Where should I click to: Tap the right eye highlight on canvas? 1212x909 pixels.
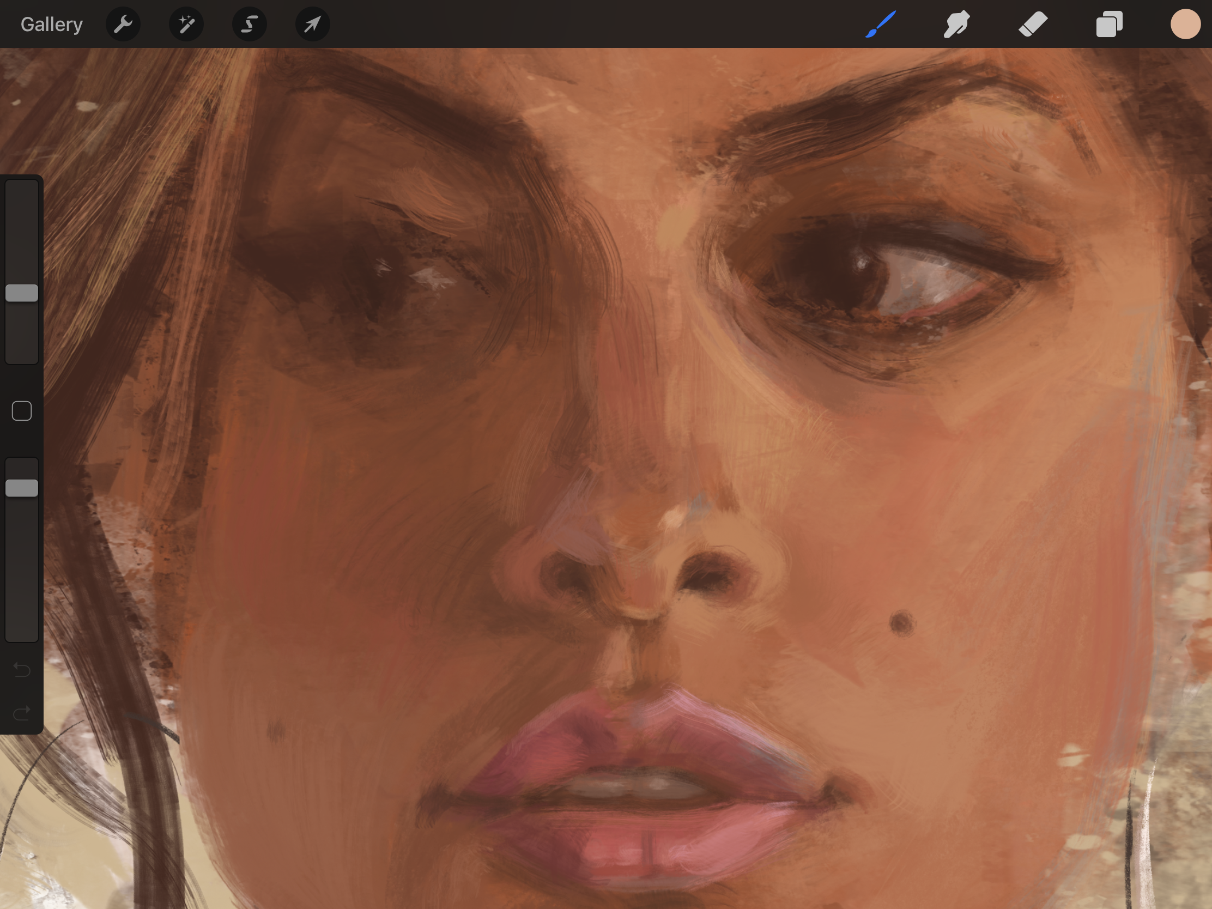coord(862,263)
